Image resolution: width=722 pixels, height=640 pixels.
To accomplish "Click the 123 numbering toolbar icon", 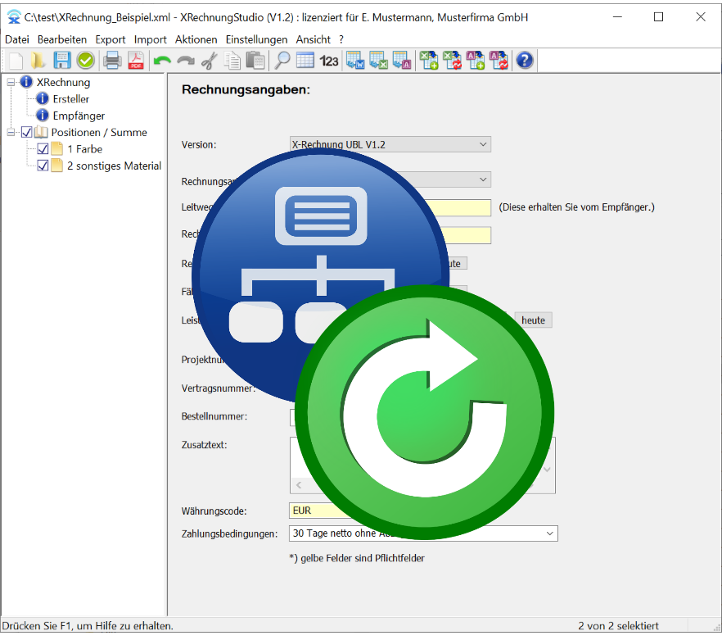I will click(329, 61).
